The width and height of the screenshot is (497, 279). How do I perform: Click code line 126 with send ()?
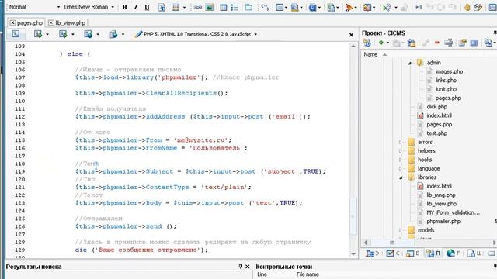click(x=126, y=226)
